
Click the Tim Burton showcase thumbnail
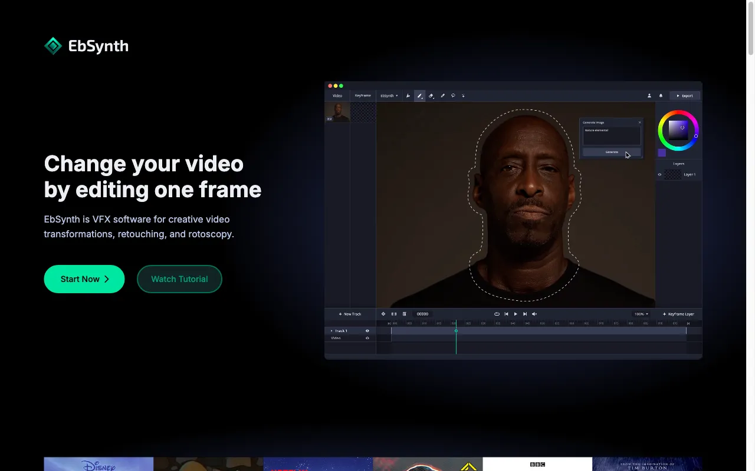point(647,464)
